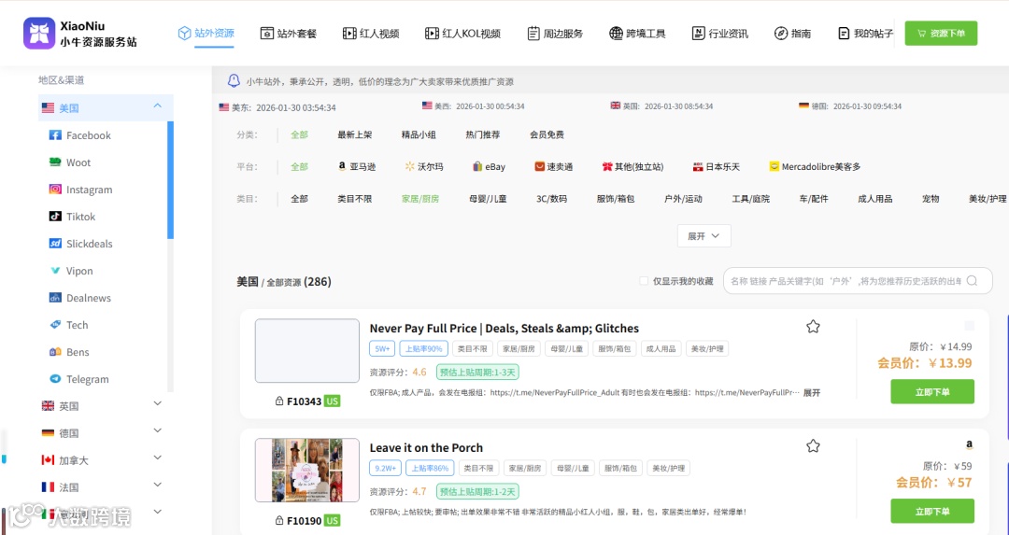Select the Tiktok channel
The height and width of the screenshot is (535, 1009).
(x=72, y=216)
